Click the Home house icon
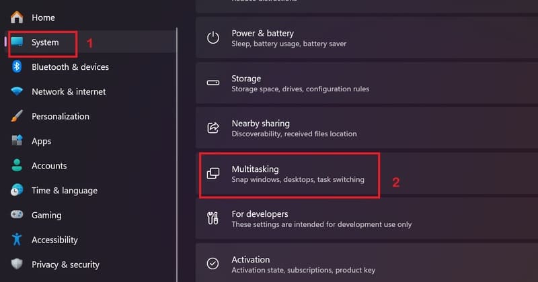 [x=16, y=17]
